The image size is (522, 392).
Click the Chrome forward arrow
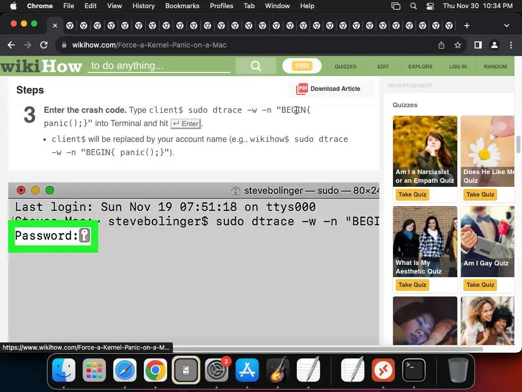[x=28, y=45]
